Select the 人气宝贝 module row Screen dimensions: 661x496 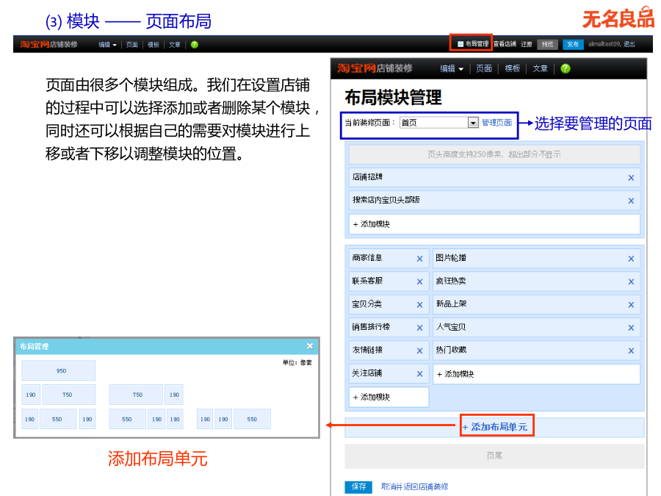click(537, 327)
